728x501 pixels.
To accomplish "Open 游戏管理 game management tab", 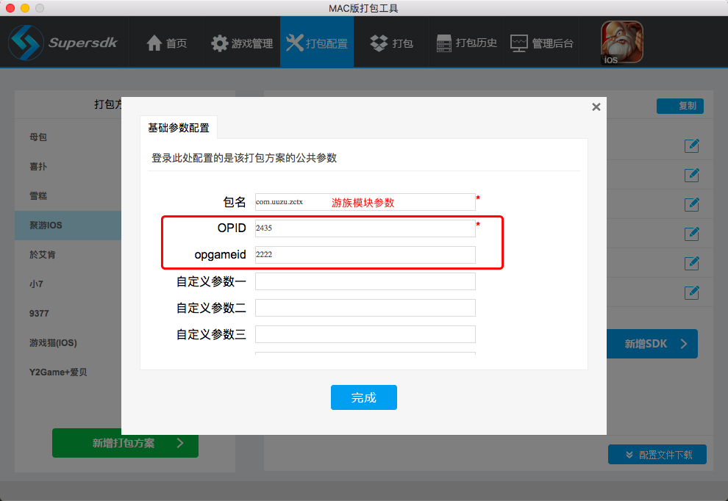I will coord(242,43).
